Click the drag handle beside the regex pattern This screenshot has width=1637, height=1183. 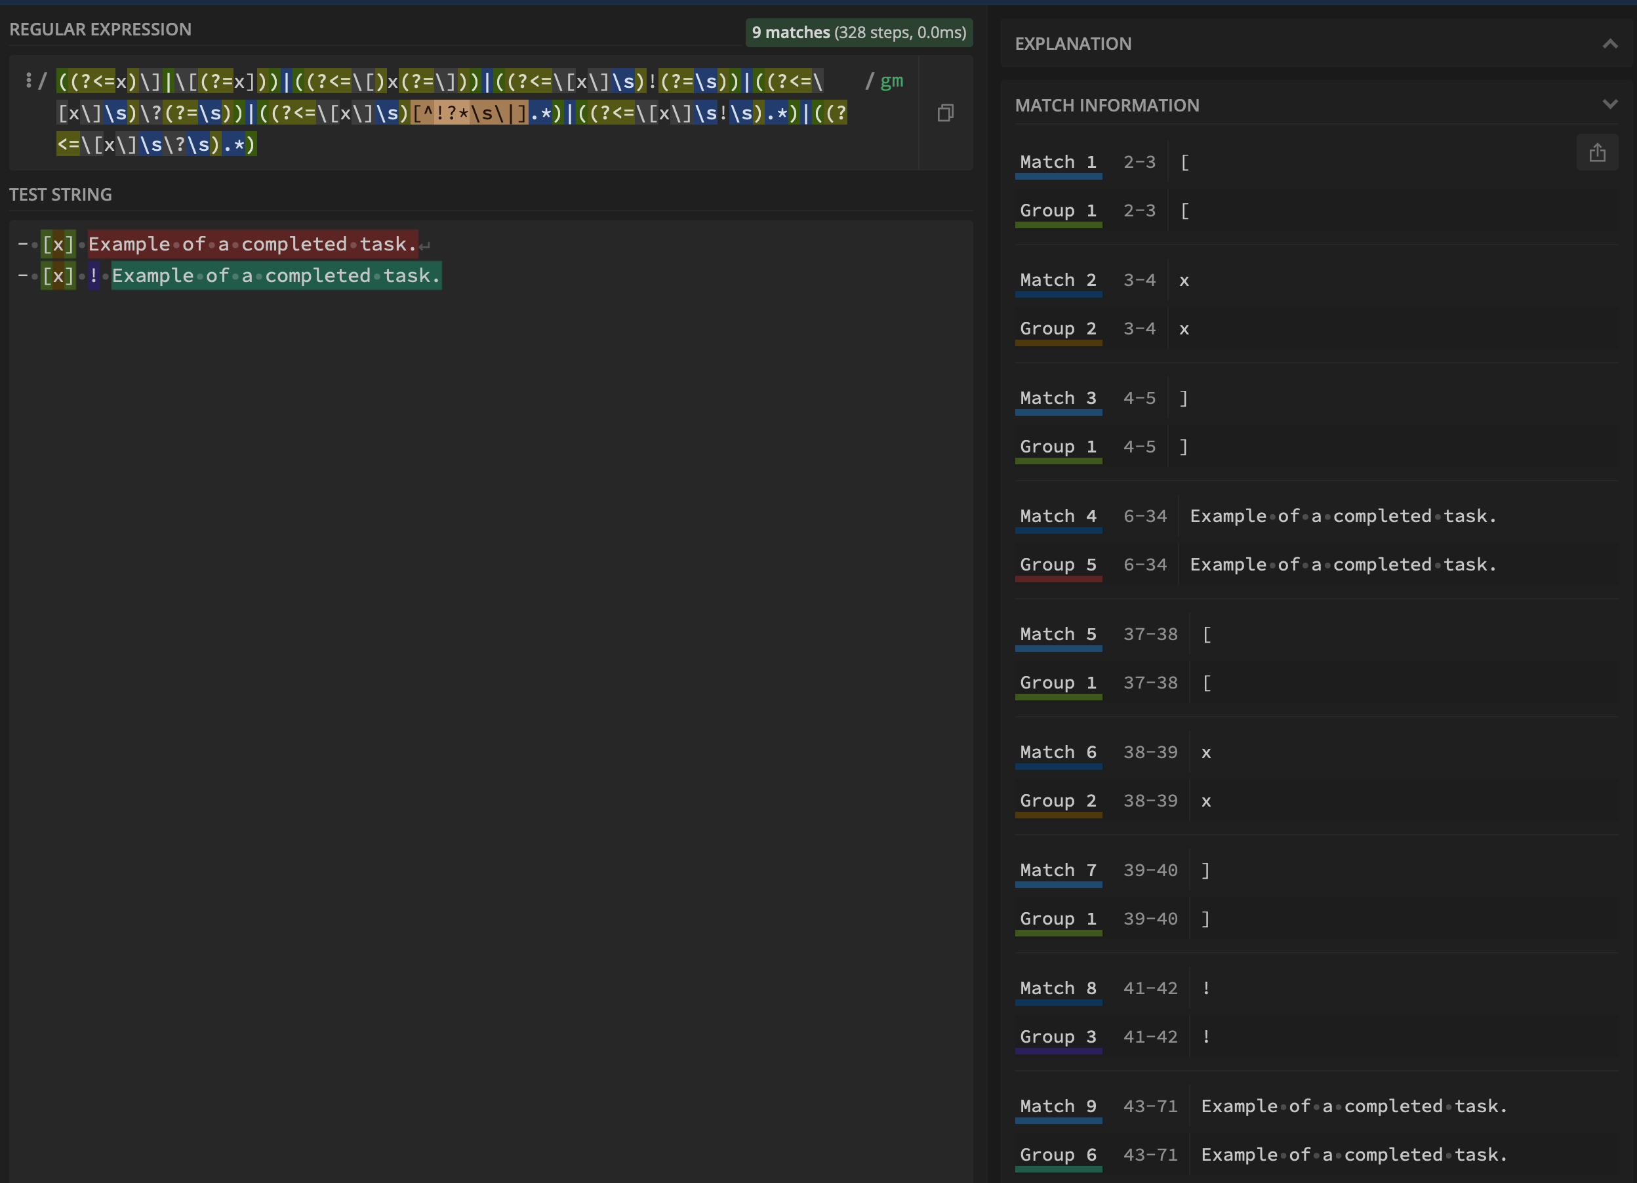(x=29, y=80)
